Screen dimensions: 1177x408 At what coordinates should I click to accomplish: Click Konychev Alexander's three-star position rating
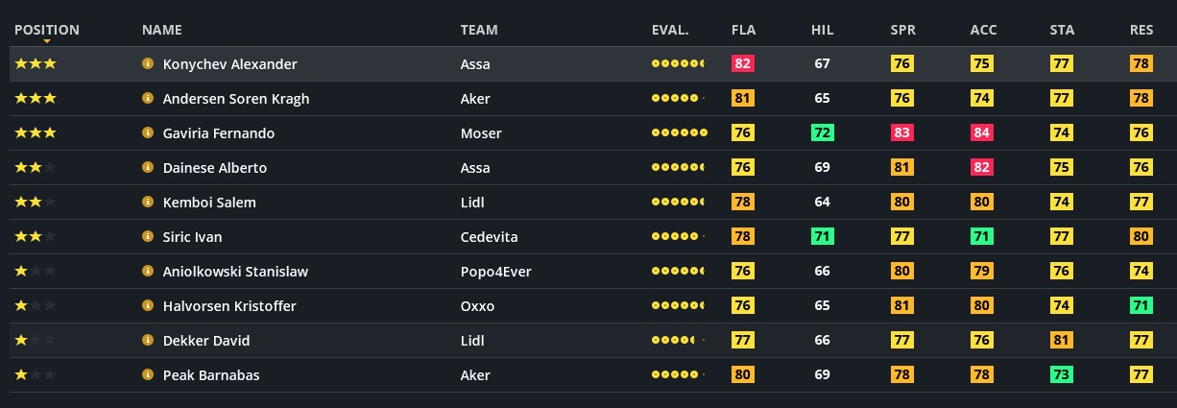point(36,64)
